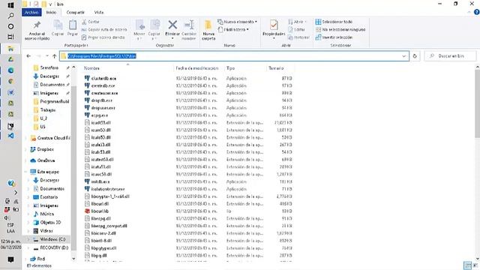Click the address bar path field
This screenshot has height=270, width=480.
click(x=234, y=56)
